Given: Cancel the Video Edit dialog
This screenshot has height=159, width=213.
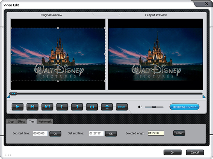Looking at the screenshot, I should pyautogui.click(x=195, y=152).
